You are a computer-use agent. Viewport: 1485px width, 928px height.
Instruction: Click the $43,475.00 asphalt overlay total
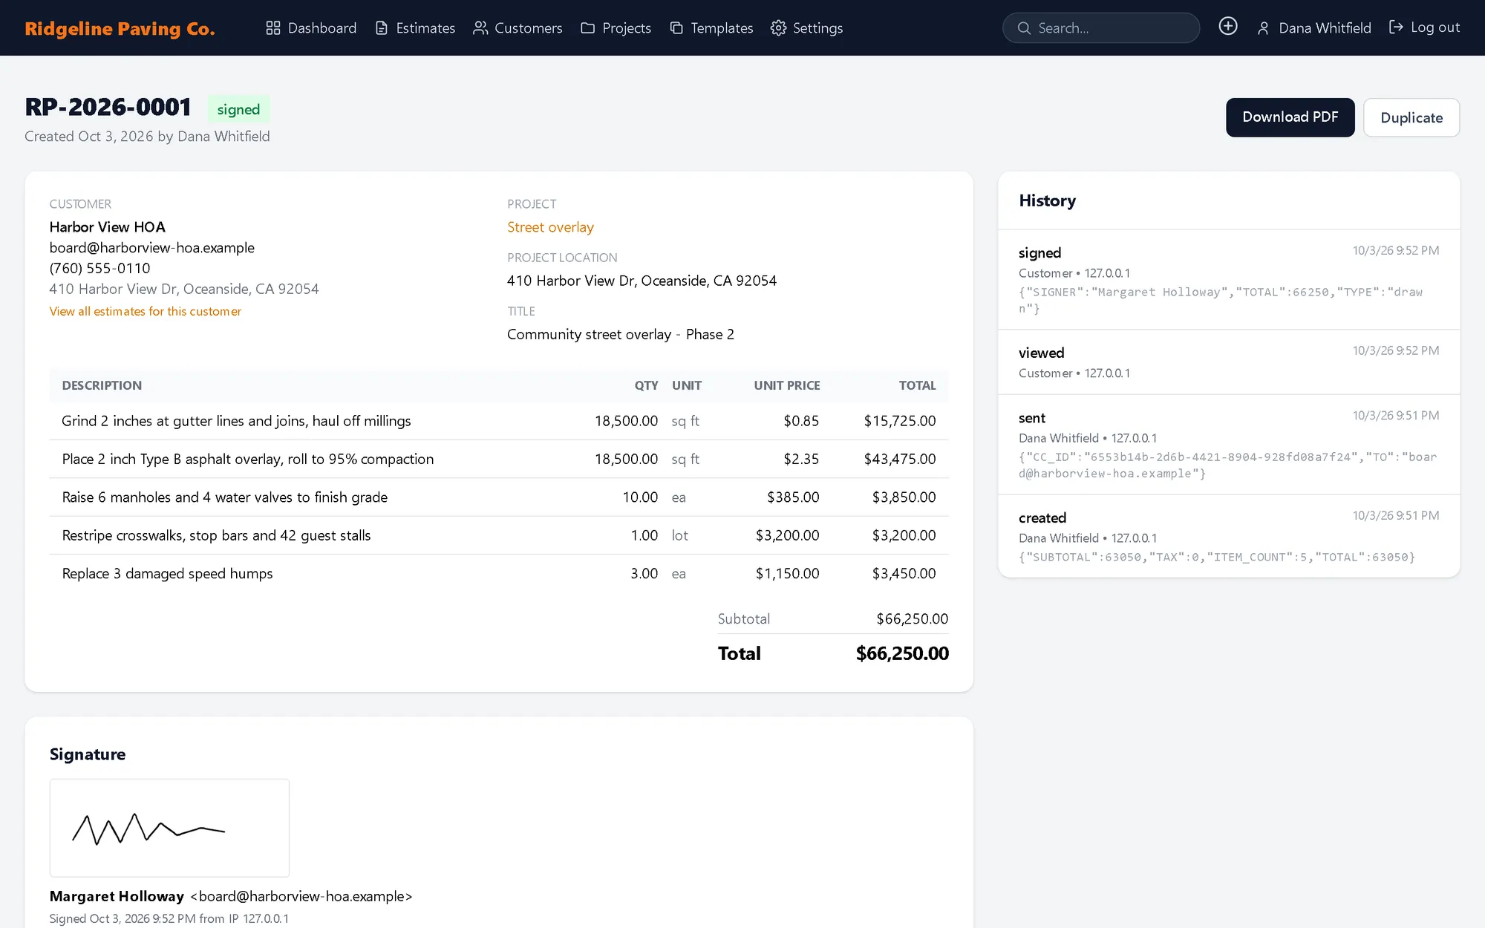[900, 460]
